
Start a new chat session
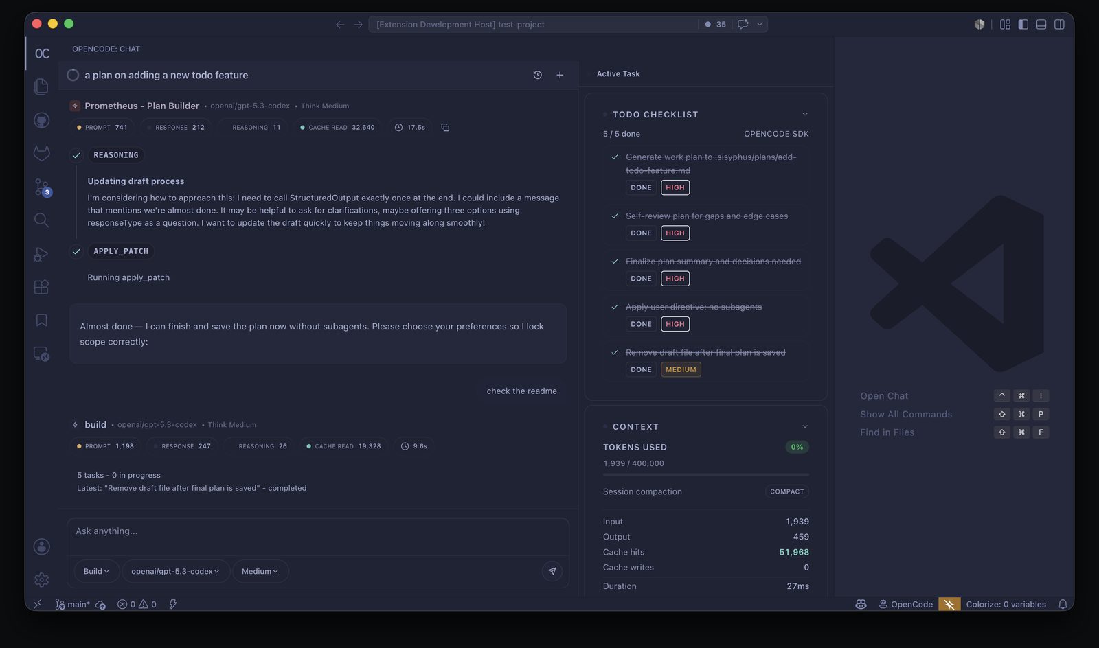(x=560, y=75)
